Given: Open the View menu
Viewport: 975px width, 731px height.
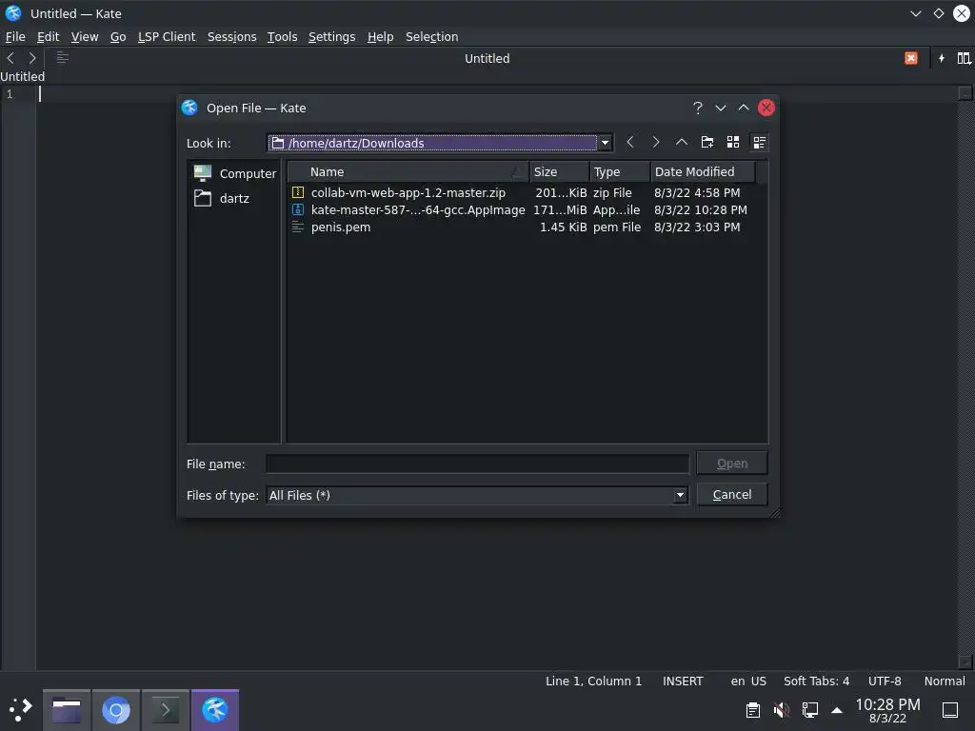Looking at the screenshot, I should [x=85, y=37].
